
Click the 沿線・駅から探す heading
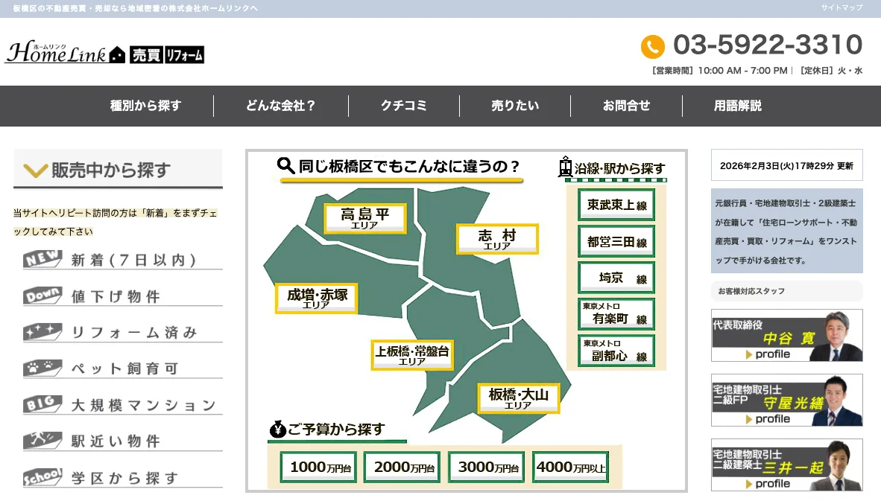tap(619, 167)
